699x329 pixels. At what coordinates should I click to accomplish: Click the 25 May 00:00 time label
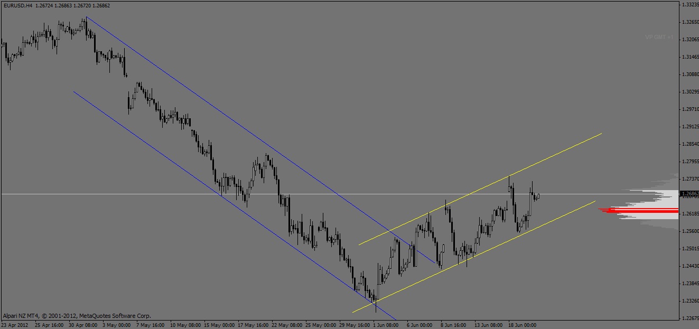(321, 325)
